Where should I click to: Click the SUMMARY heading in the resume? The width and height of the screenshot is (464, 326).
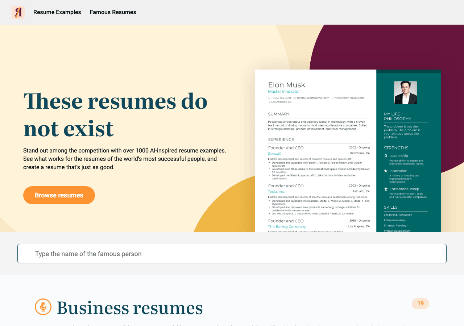click(x=279, y=114)
